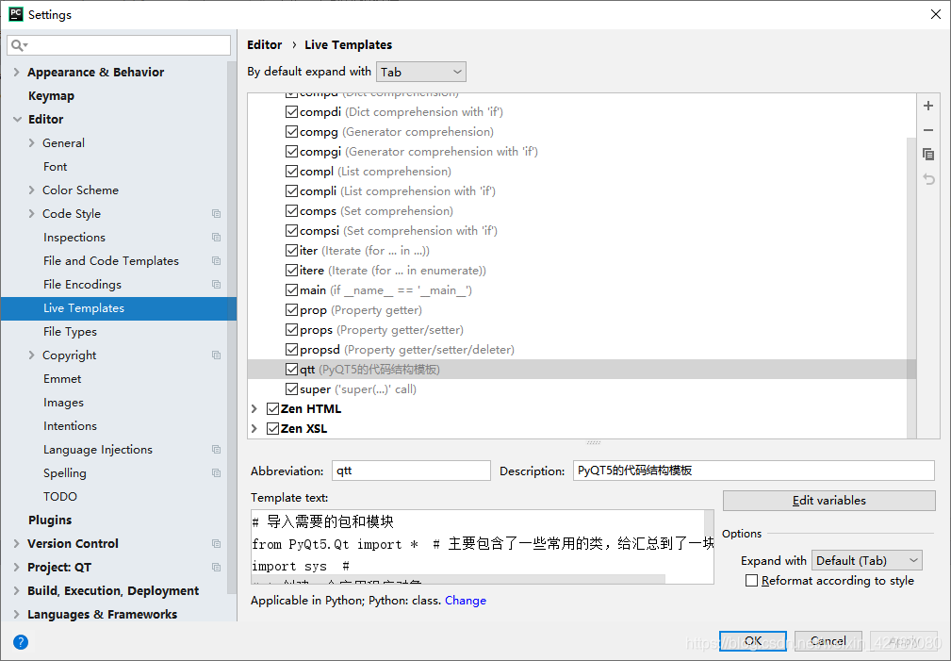Click the Abbreviation field containing qtt

[411, 471]
